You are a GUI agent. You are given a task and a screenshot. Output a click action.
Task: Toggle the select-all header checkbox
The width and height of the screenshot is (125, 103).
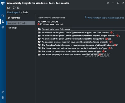39,29
